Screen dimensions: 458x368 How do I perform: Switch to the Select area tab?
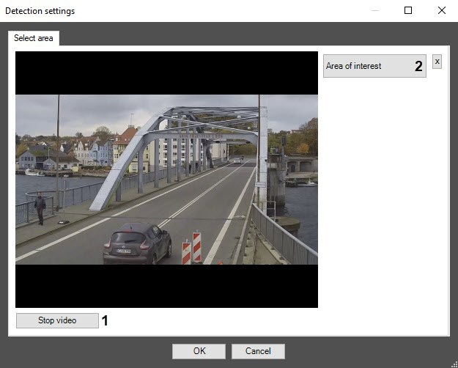[x=34, y=38]
